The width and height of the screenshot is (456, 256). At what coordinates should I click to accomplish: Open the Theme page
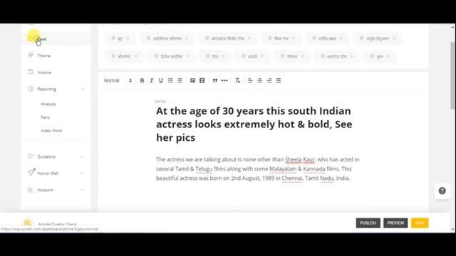[x=44, y=55]
